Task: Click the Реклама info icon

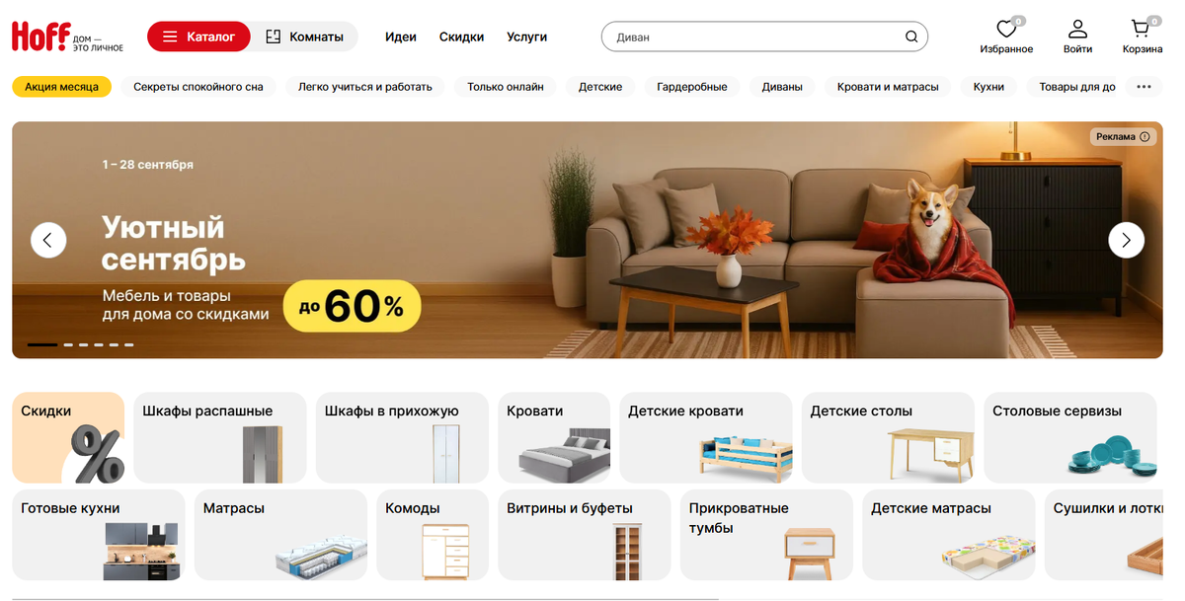Action: [1145, 137]
